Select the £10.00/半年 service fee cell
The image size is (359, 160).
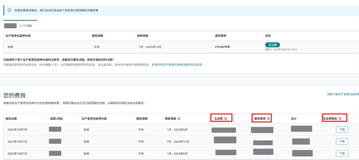[222, 47]
